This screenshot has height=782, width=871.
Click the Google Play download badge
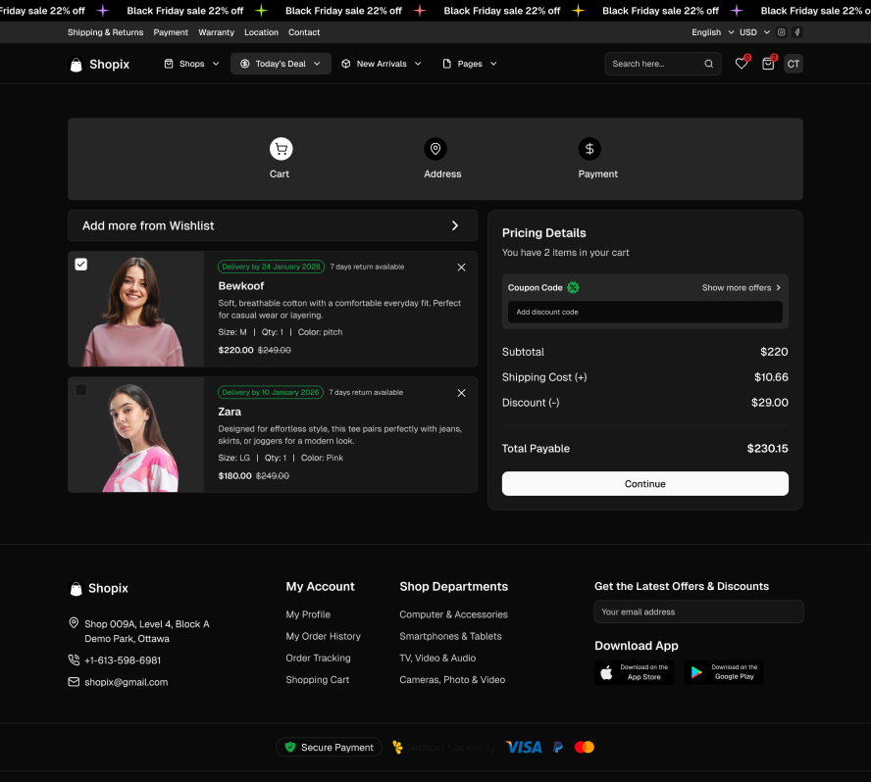tap(723, 672)
